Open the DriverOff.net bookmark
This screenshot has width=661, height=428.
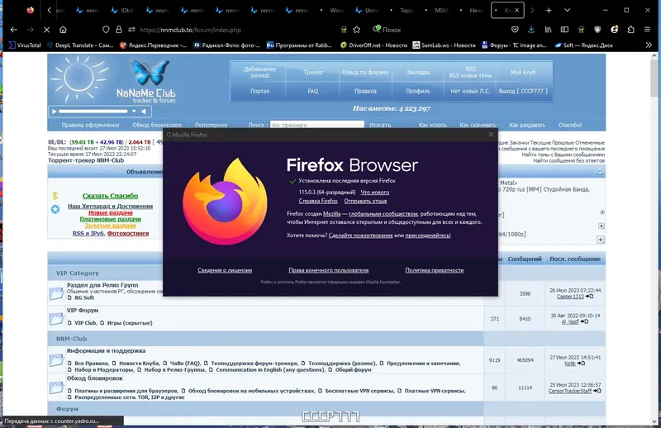coord(373,45)
